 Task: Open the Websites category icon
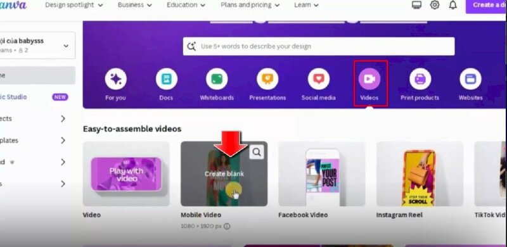(x=470, y=79)
